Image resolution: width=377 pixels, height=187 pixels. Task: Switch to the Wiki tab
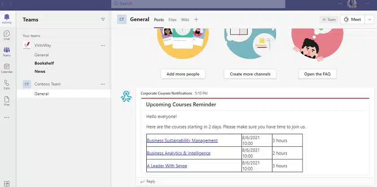pos(185,20)
